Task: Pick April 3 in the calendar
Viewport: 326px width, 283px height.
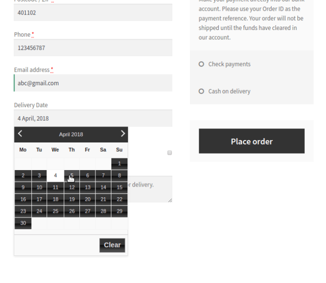Action: (39, 176)
